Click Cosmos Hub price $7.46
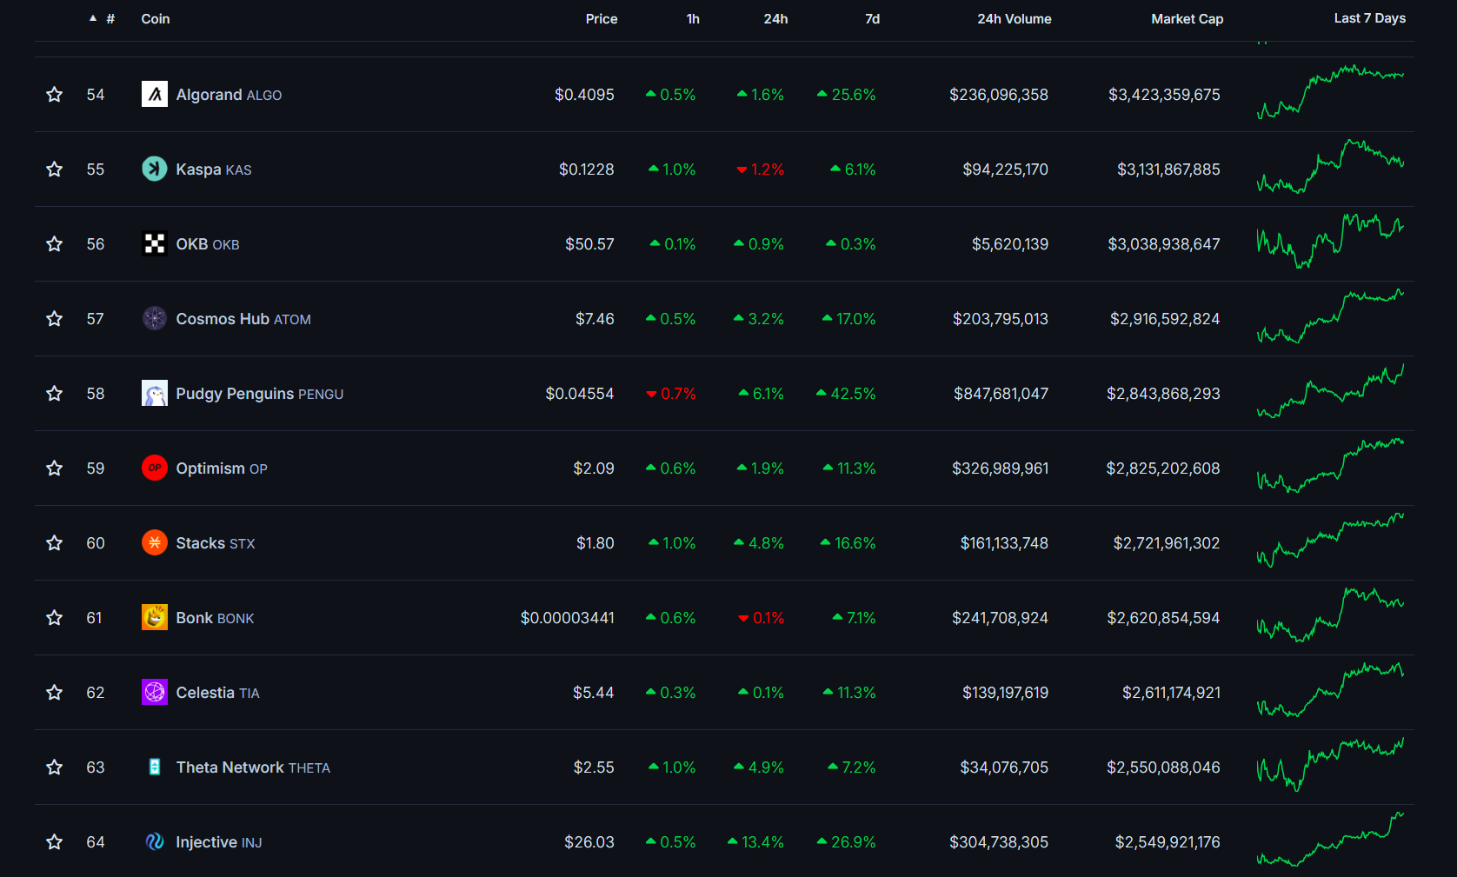Screen dimensions: 1457x877 click(x=595, y=319)
